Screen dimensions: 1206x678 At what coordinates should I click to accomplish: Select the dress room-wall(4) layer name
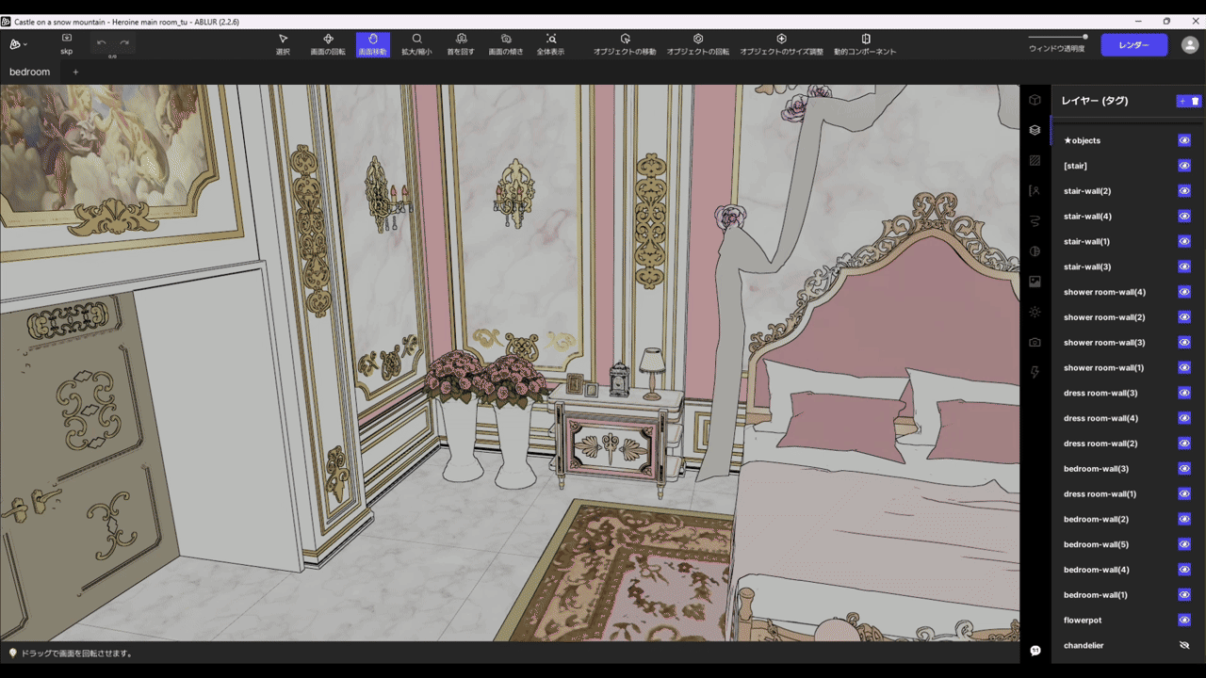(1100, 418)
